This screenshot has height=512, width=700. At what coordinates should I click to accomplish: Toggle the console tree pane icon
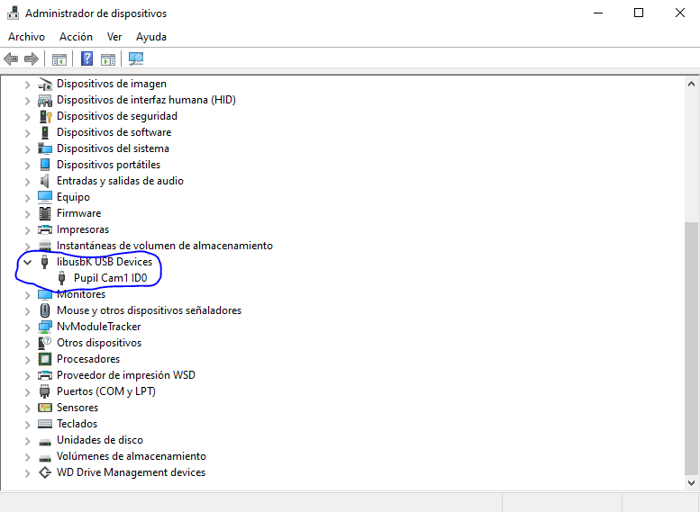coord(59,58)
